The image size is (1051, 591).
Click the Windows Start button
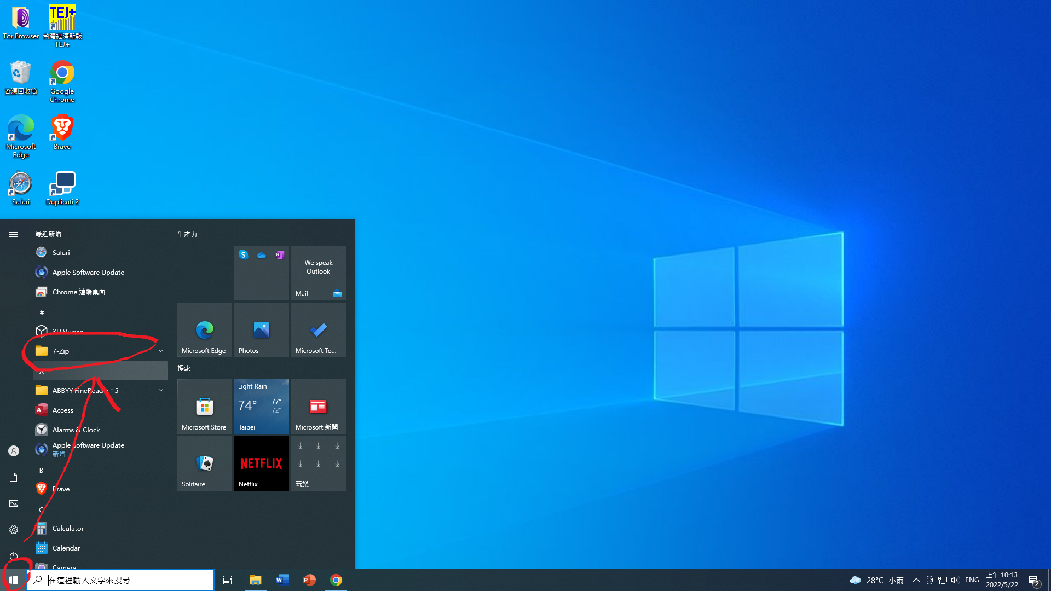pos(13,580)
